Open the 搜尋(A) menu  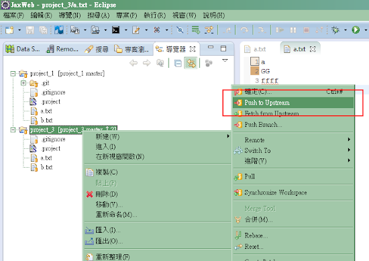pos(99,15)
